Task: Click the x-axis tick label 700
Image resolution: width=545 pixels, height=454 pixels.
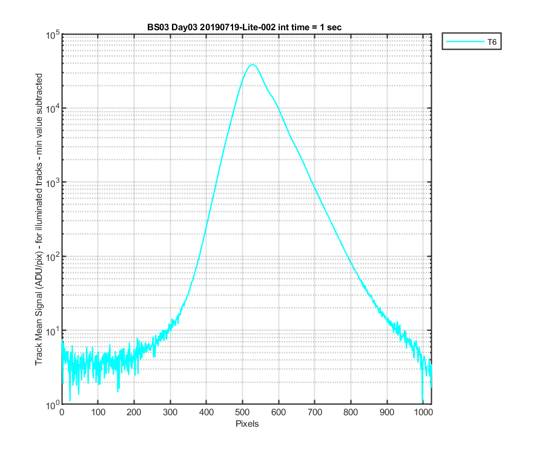Action: (x=314, y=412)
